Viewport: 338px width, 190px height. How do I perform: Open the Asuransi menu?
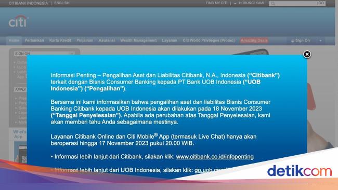107,40
